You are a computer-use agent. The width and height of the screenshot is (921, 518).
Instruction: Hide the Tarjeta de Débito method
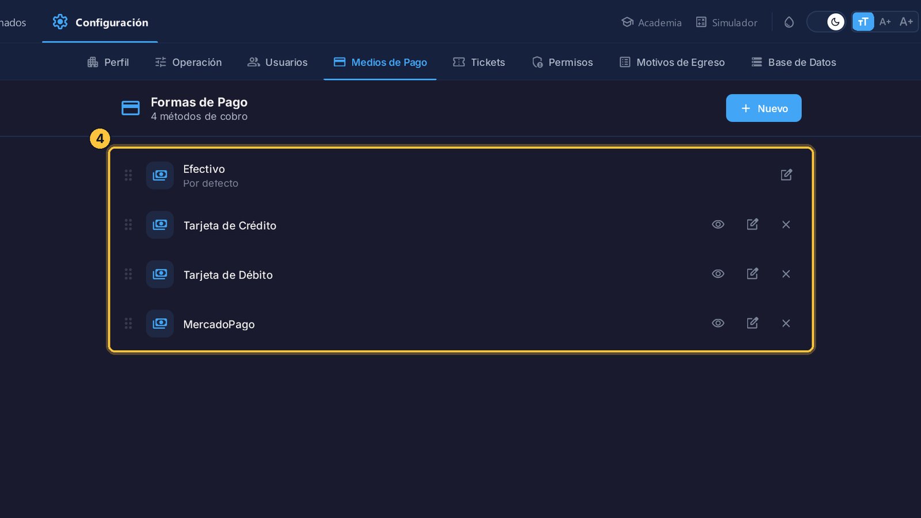pos(718,274)
